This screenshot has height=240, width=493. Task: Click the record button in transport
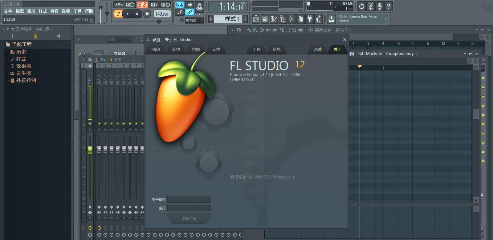(x=147, y=14)
